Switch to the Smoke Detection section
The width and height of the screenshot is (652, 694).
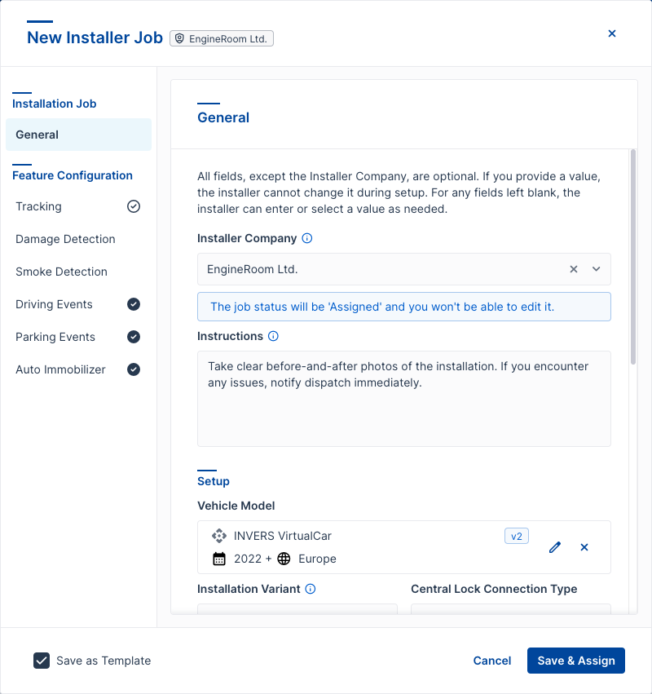[61, 272]
